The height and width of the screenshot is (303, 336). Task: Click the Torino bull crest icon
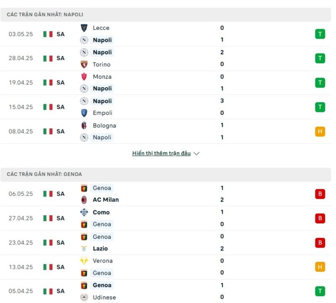tap(84, 64)
